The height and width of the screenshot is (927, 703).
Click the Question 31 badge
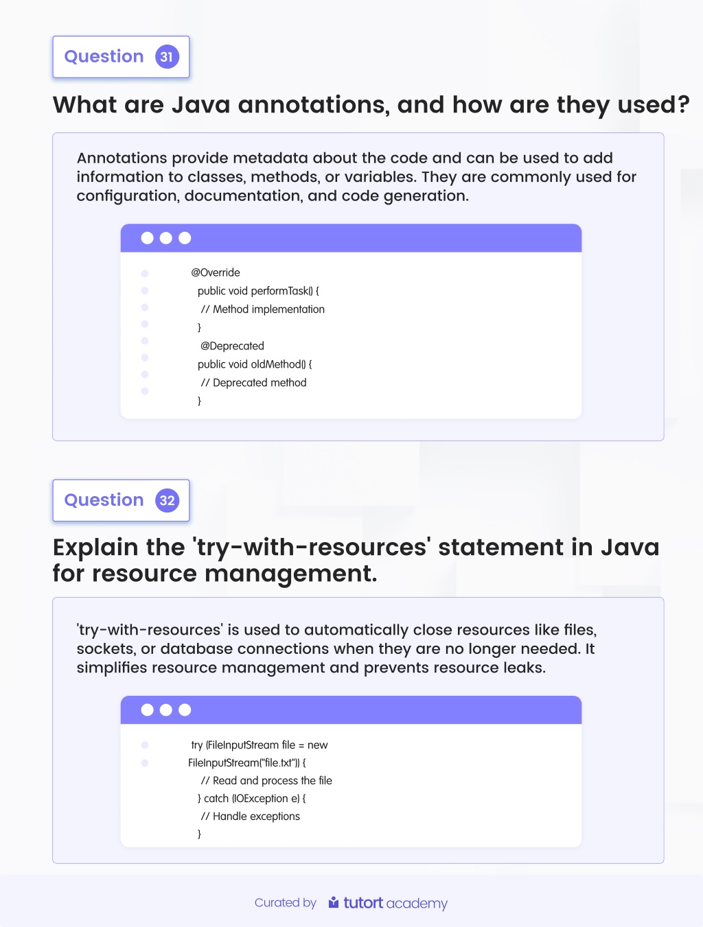(121, 57)
